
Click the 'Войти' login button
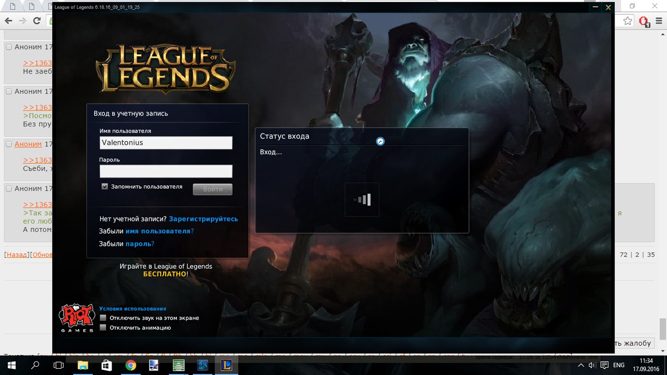(213, 189)
